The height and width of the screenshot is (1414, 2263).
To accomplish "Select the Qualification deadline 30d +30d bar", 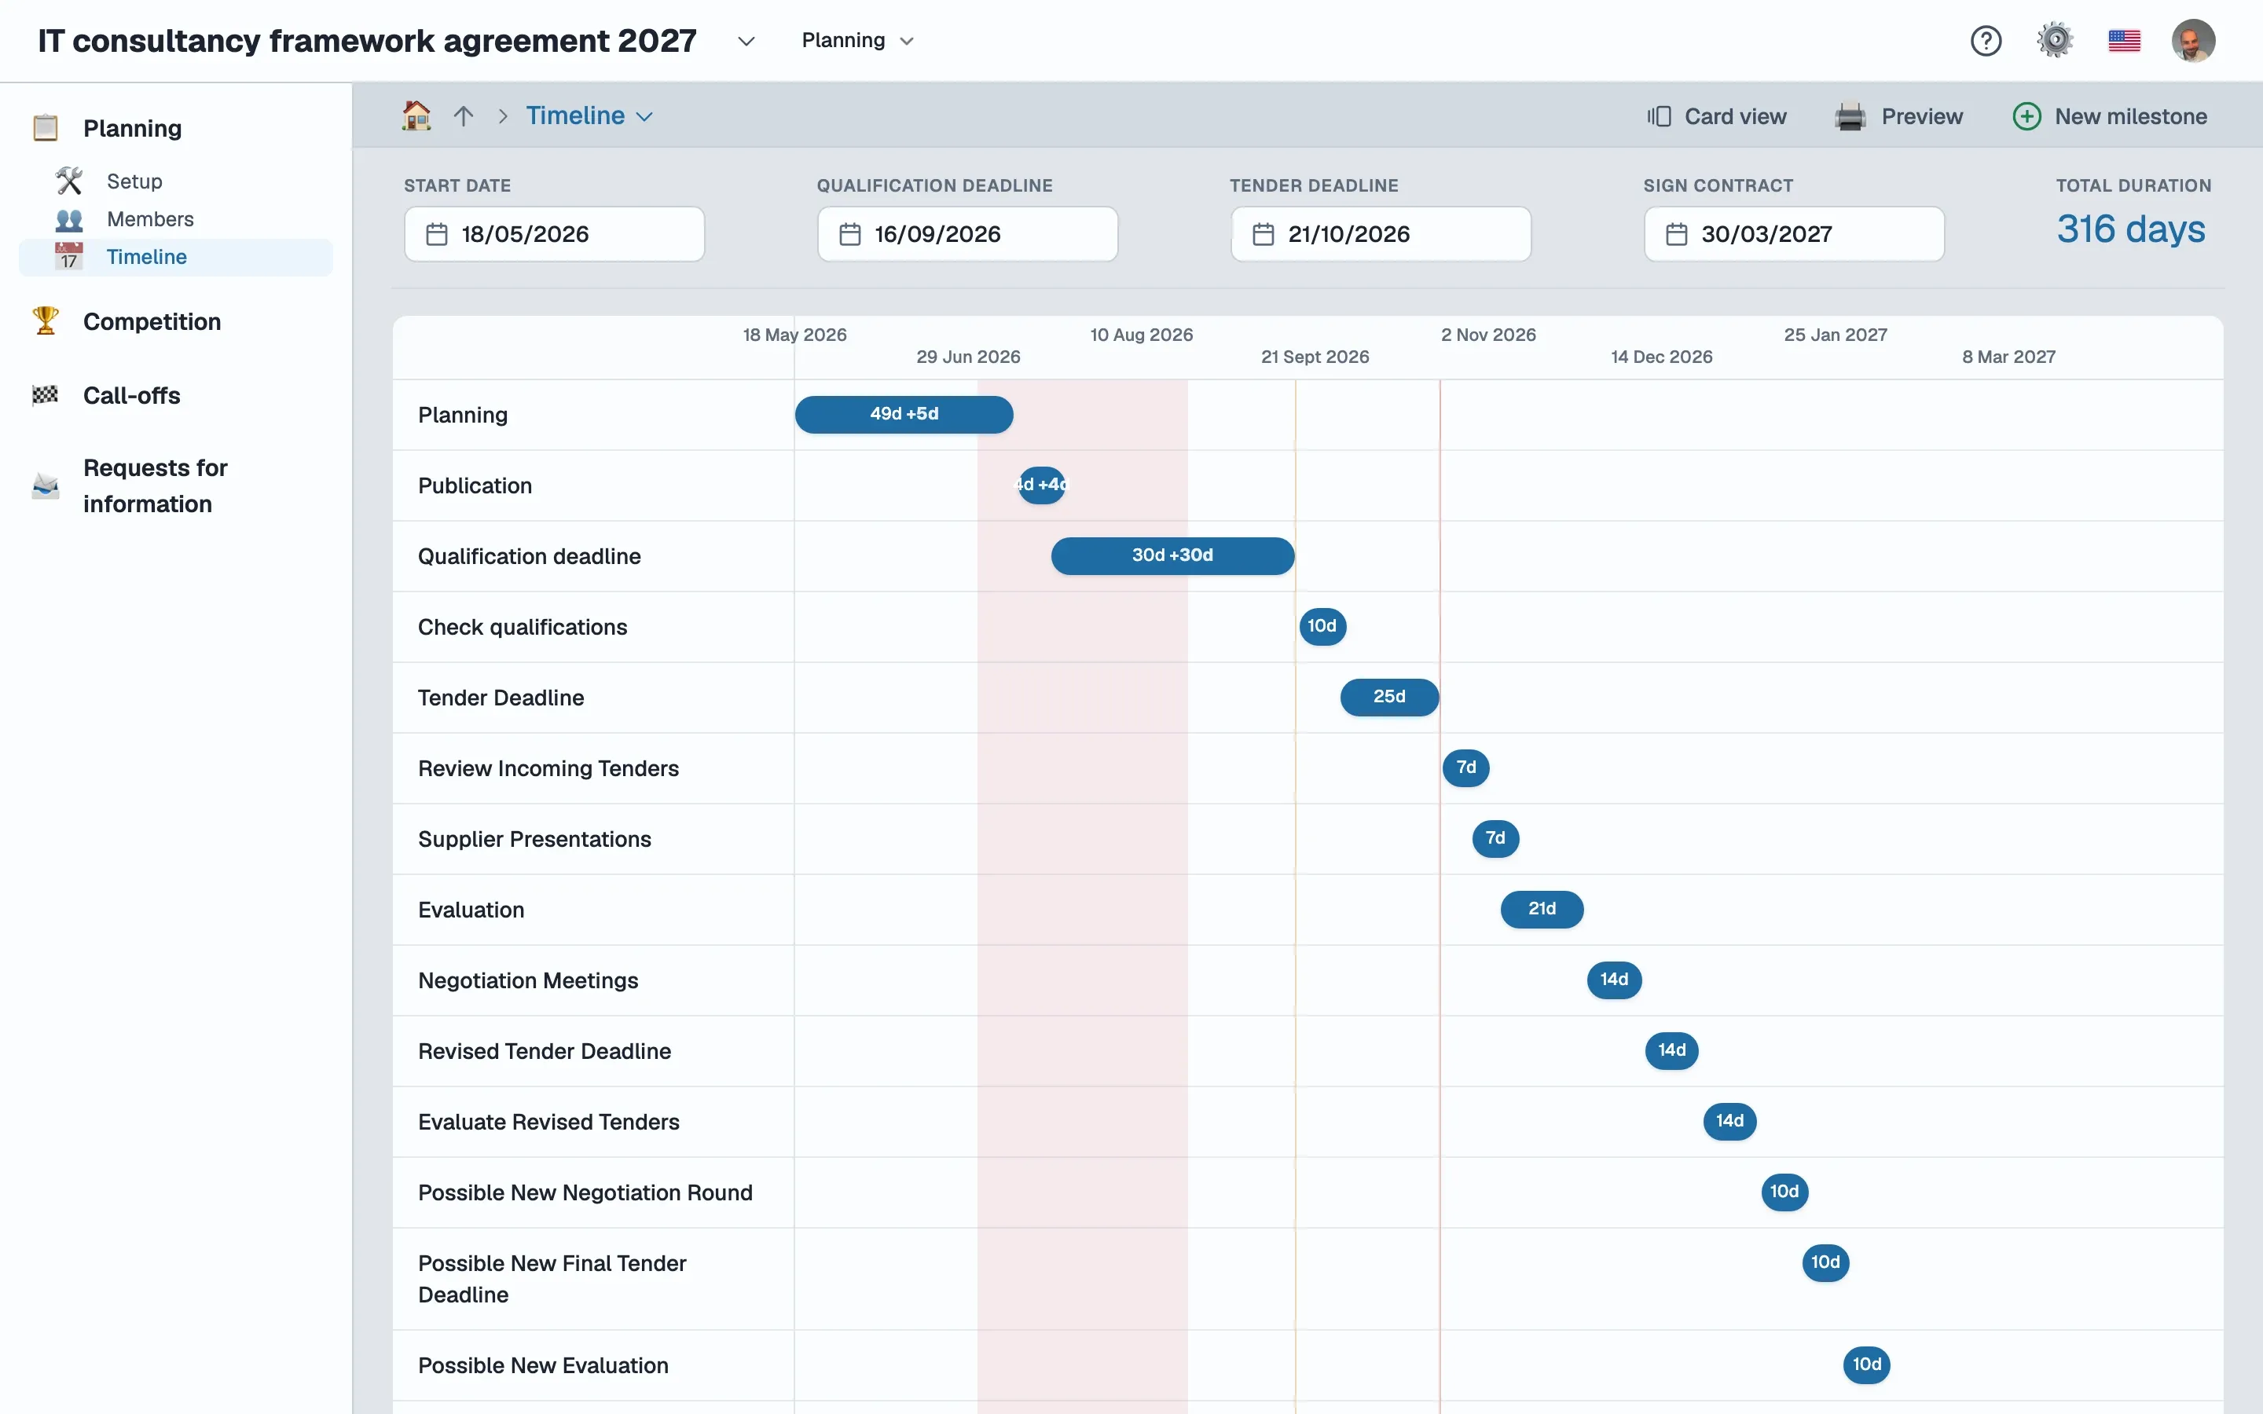I will pos(1172,555).
